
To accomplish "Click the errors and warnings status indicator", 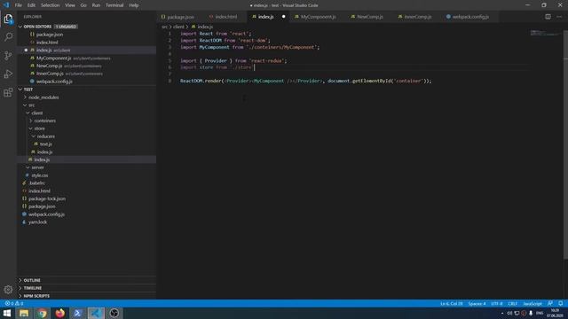I will (14, 303).
